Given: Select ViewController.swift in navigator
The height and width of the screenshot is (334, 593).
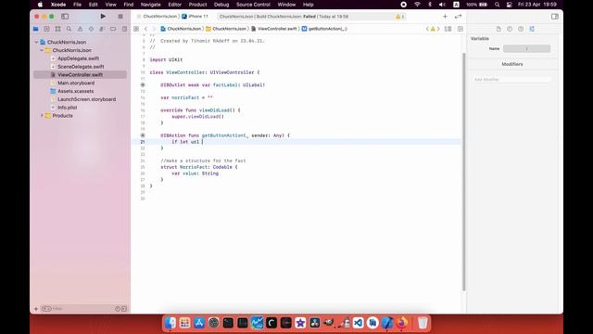Looking at the screenshot, I should pos(80,74).
